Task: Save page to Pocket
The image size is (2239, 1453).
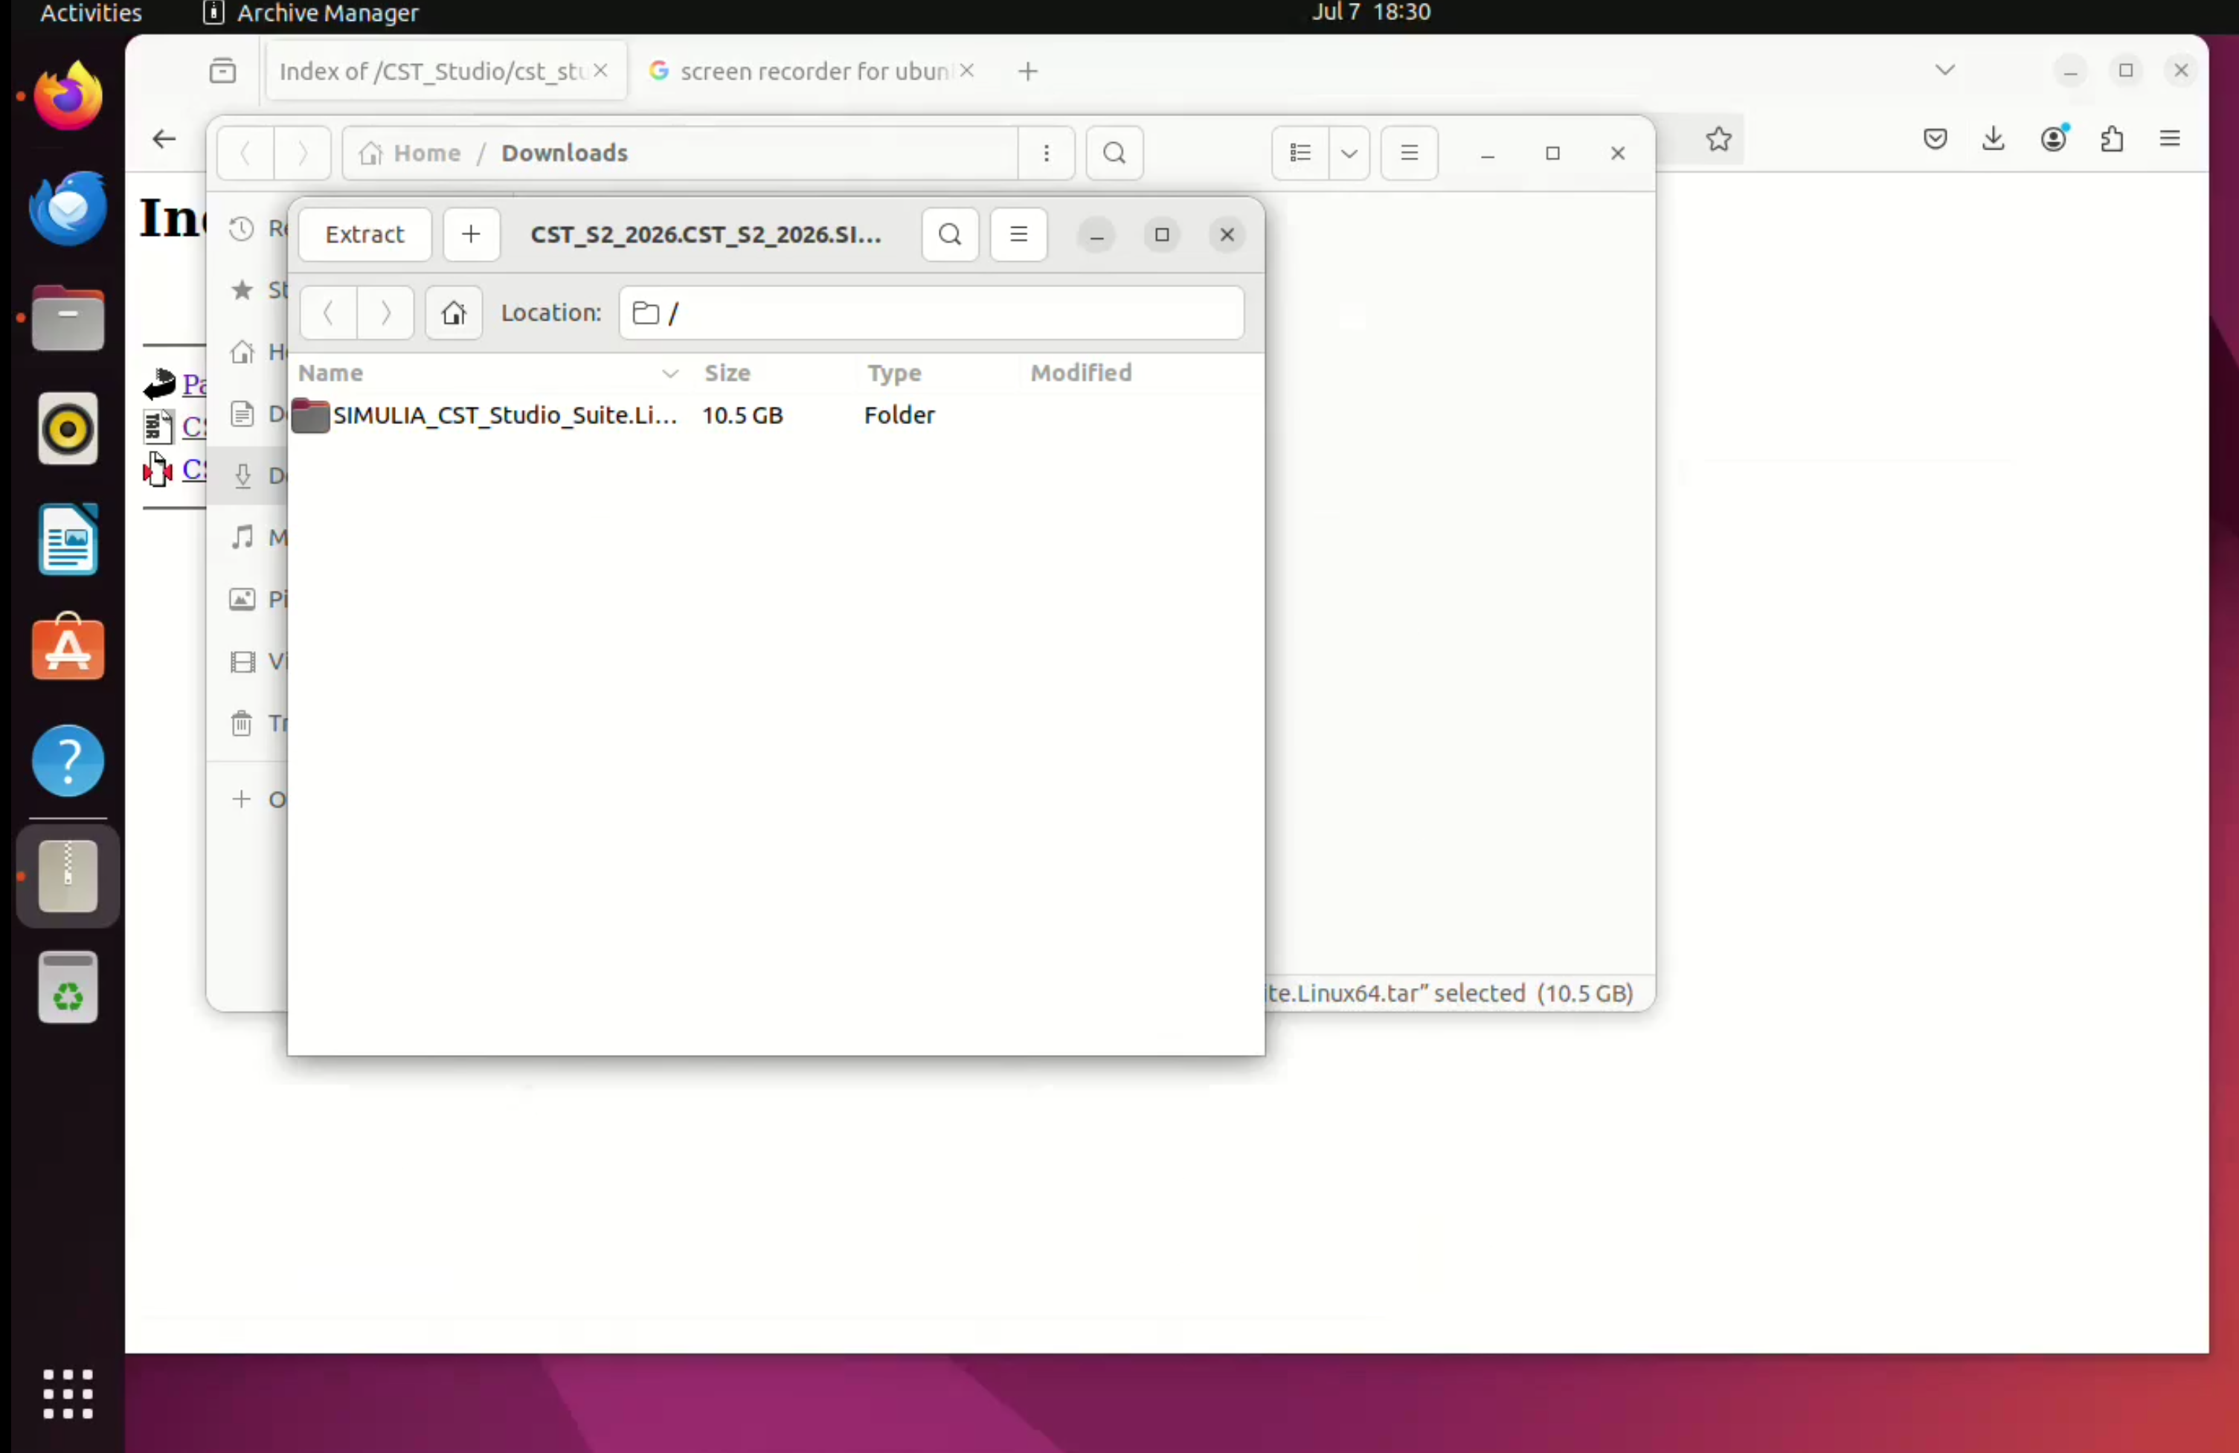Action: (1936, 139)
